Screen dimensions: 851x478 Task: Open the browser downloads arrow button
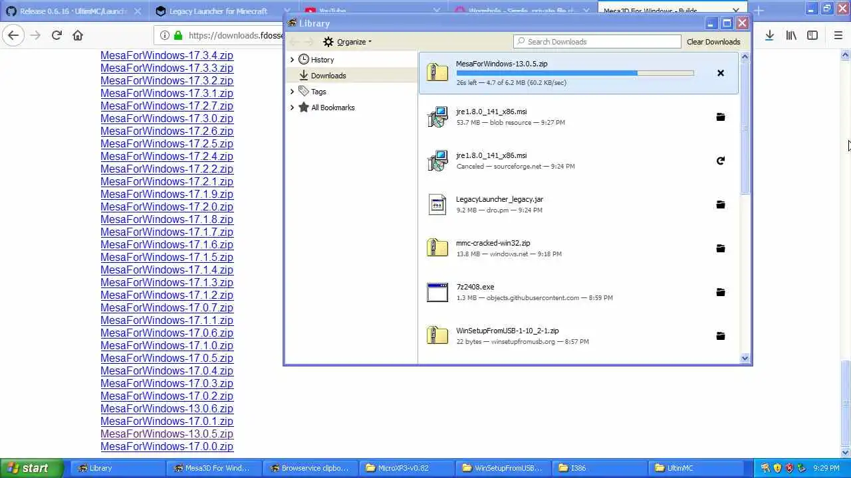pos(769,35)
